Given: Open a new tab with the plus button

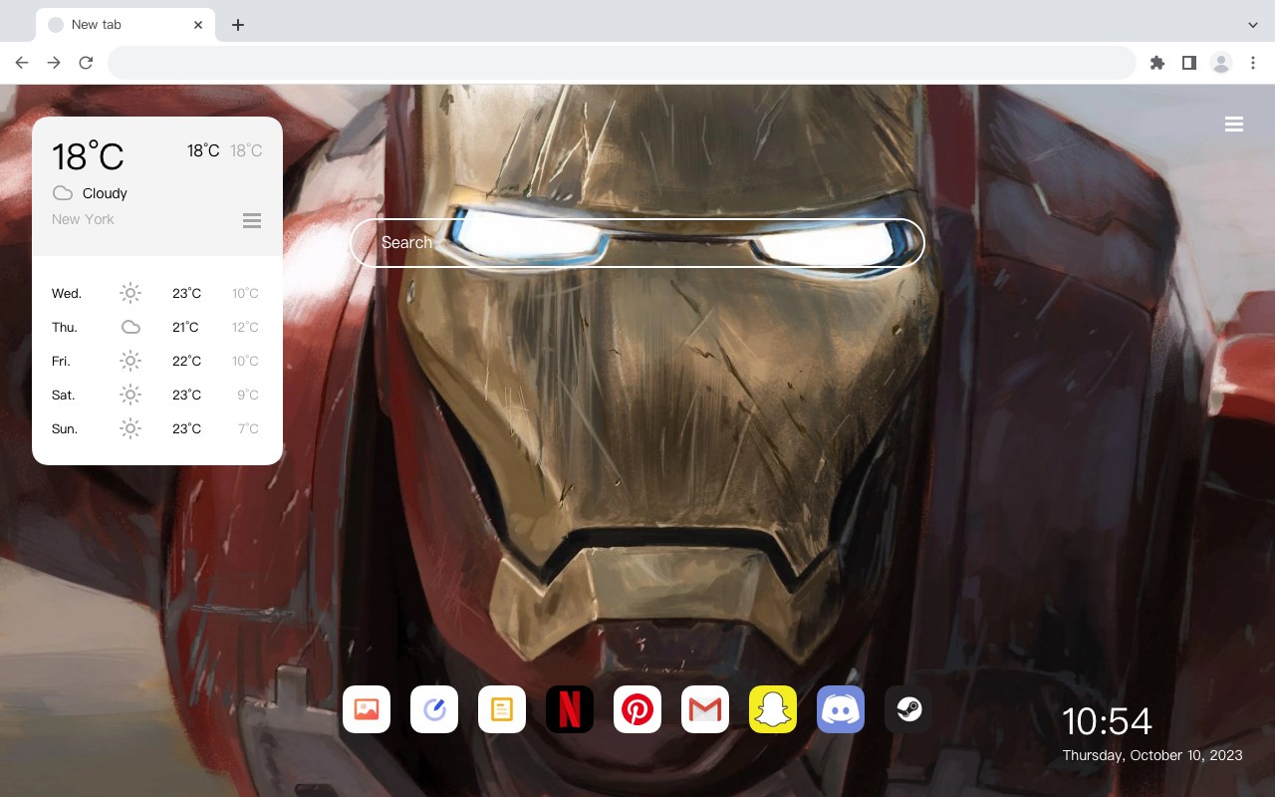Looking at the screenshot, I should (237, 25).
